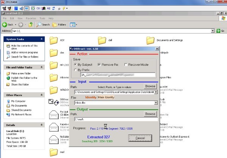Toggle the Folders toolbar button
227x158 pixels.
[x=59, y=25]
